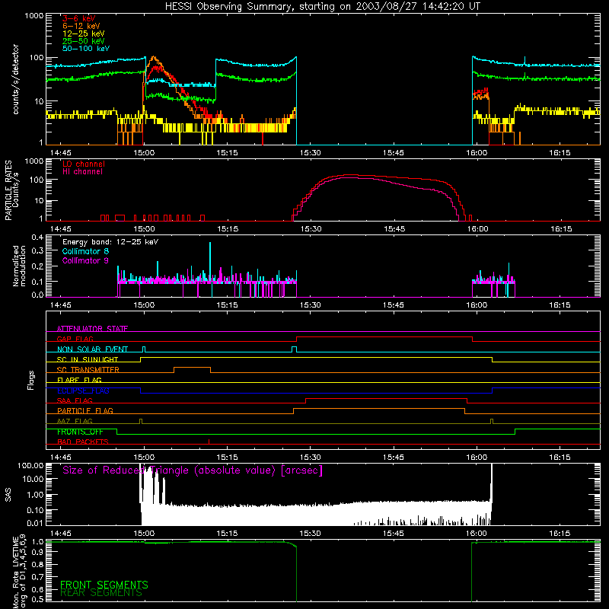Click the BAD_PACKETS flag label
This screenshot has height=609, width=609.
[83, 442]
